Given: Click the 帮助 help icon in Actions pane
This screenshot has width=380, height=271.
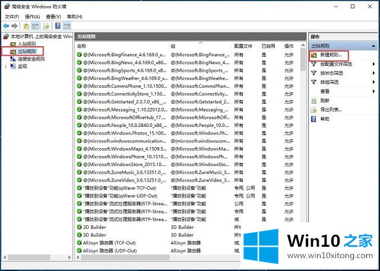Looking at the screenshot, I should pyautogui.click(x=314, y=119).
